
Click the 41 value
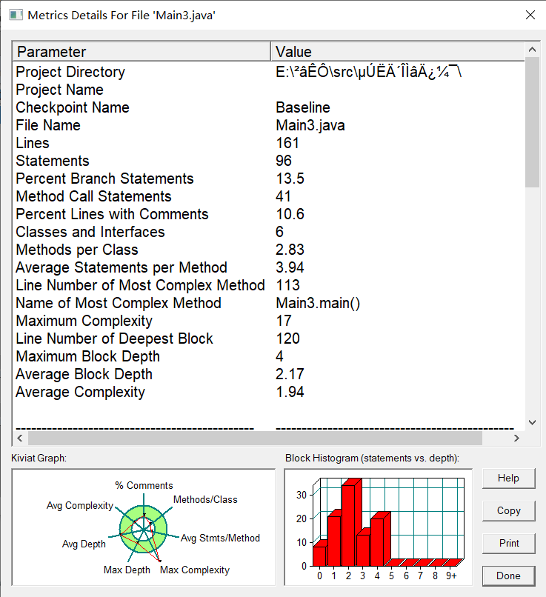283,196
